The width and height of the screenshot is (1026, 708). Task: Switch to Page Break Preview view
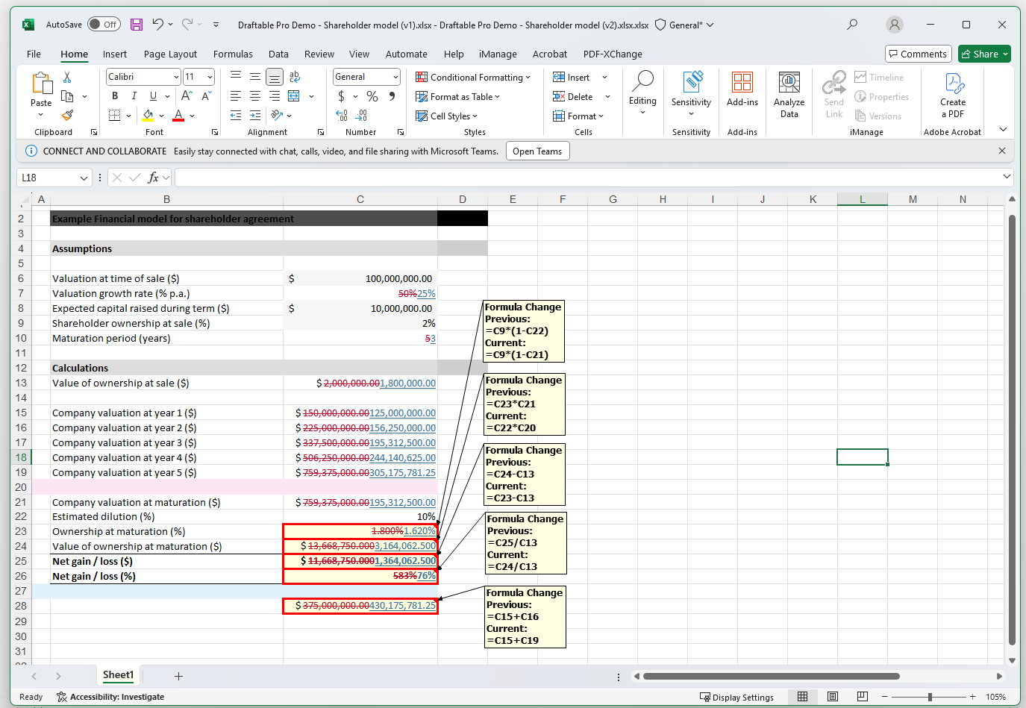[862, 697]
